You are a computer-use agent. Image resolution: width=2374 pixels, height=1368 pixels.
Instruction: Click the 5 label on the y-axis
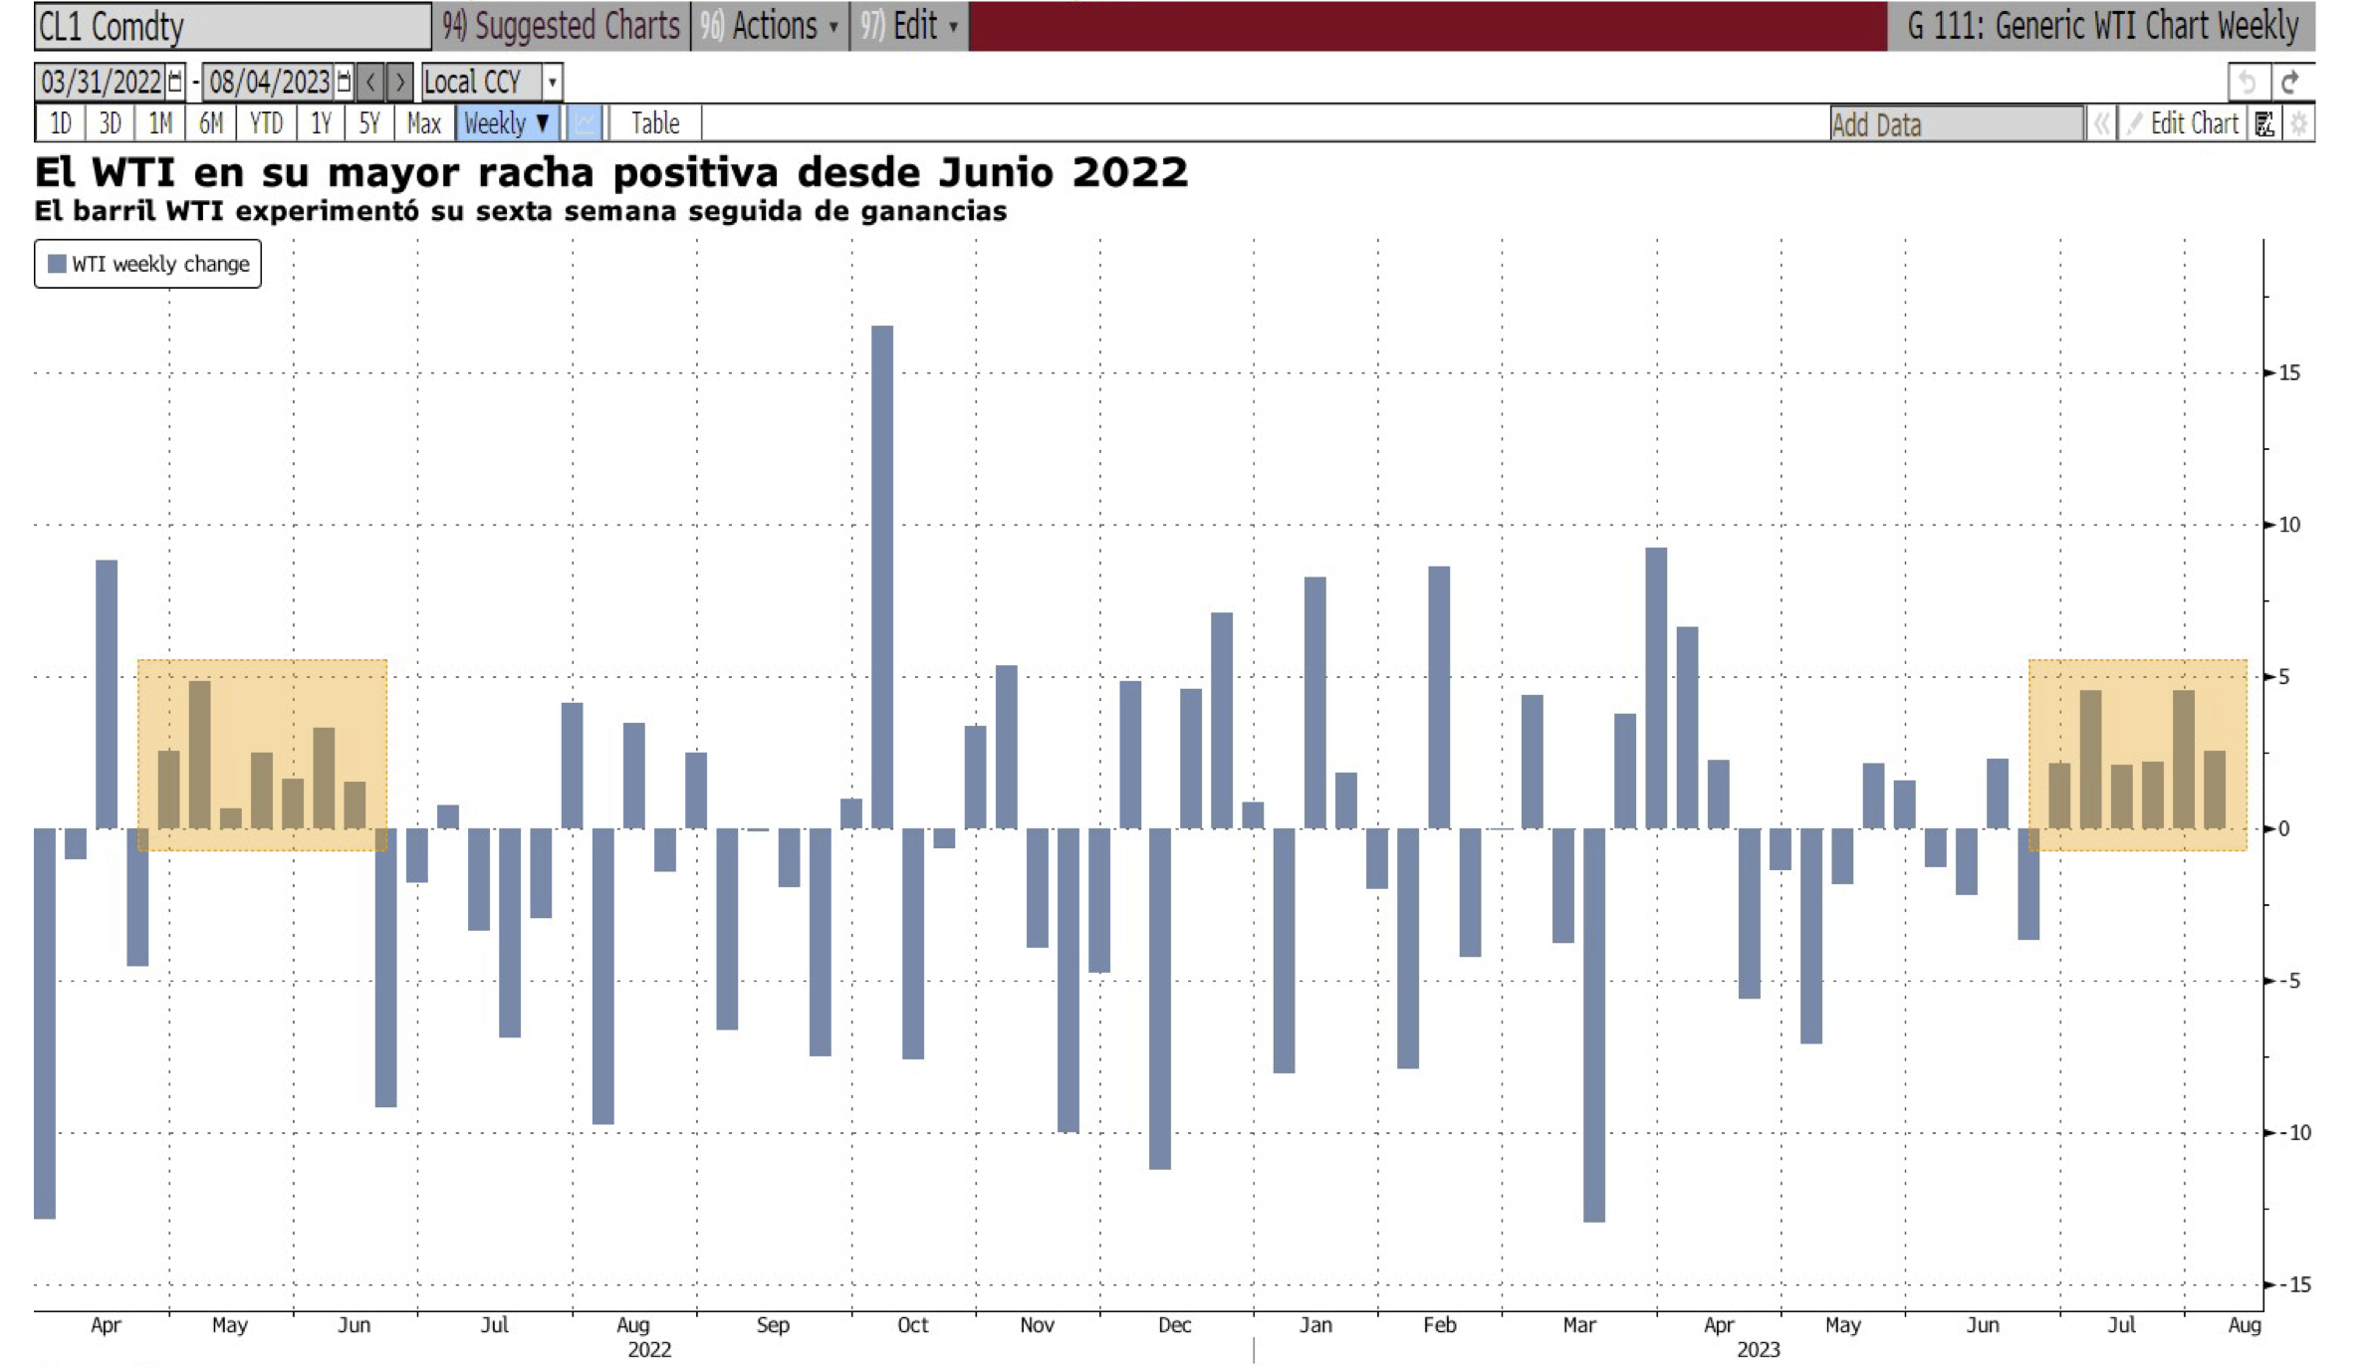[x=2283, y=677]
